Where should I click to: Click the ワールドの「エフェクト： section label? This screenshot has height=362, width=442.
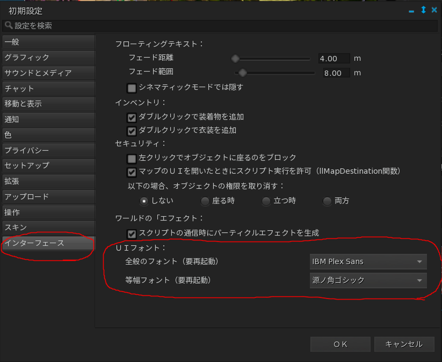click(160, 218)
